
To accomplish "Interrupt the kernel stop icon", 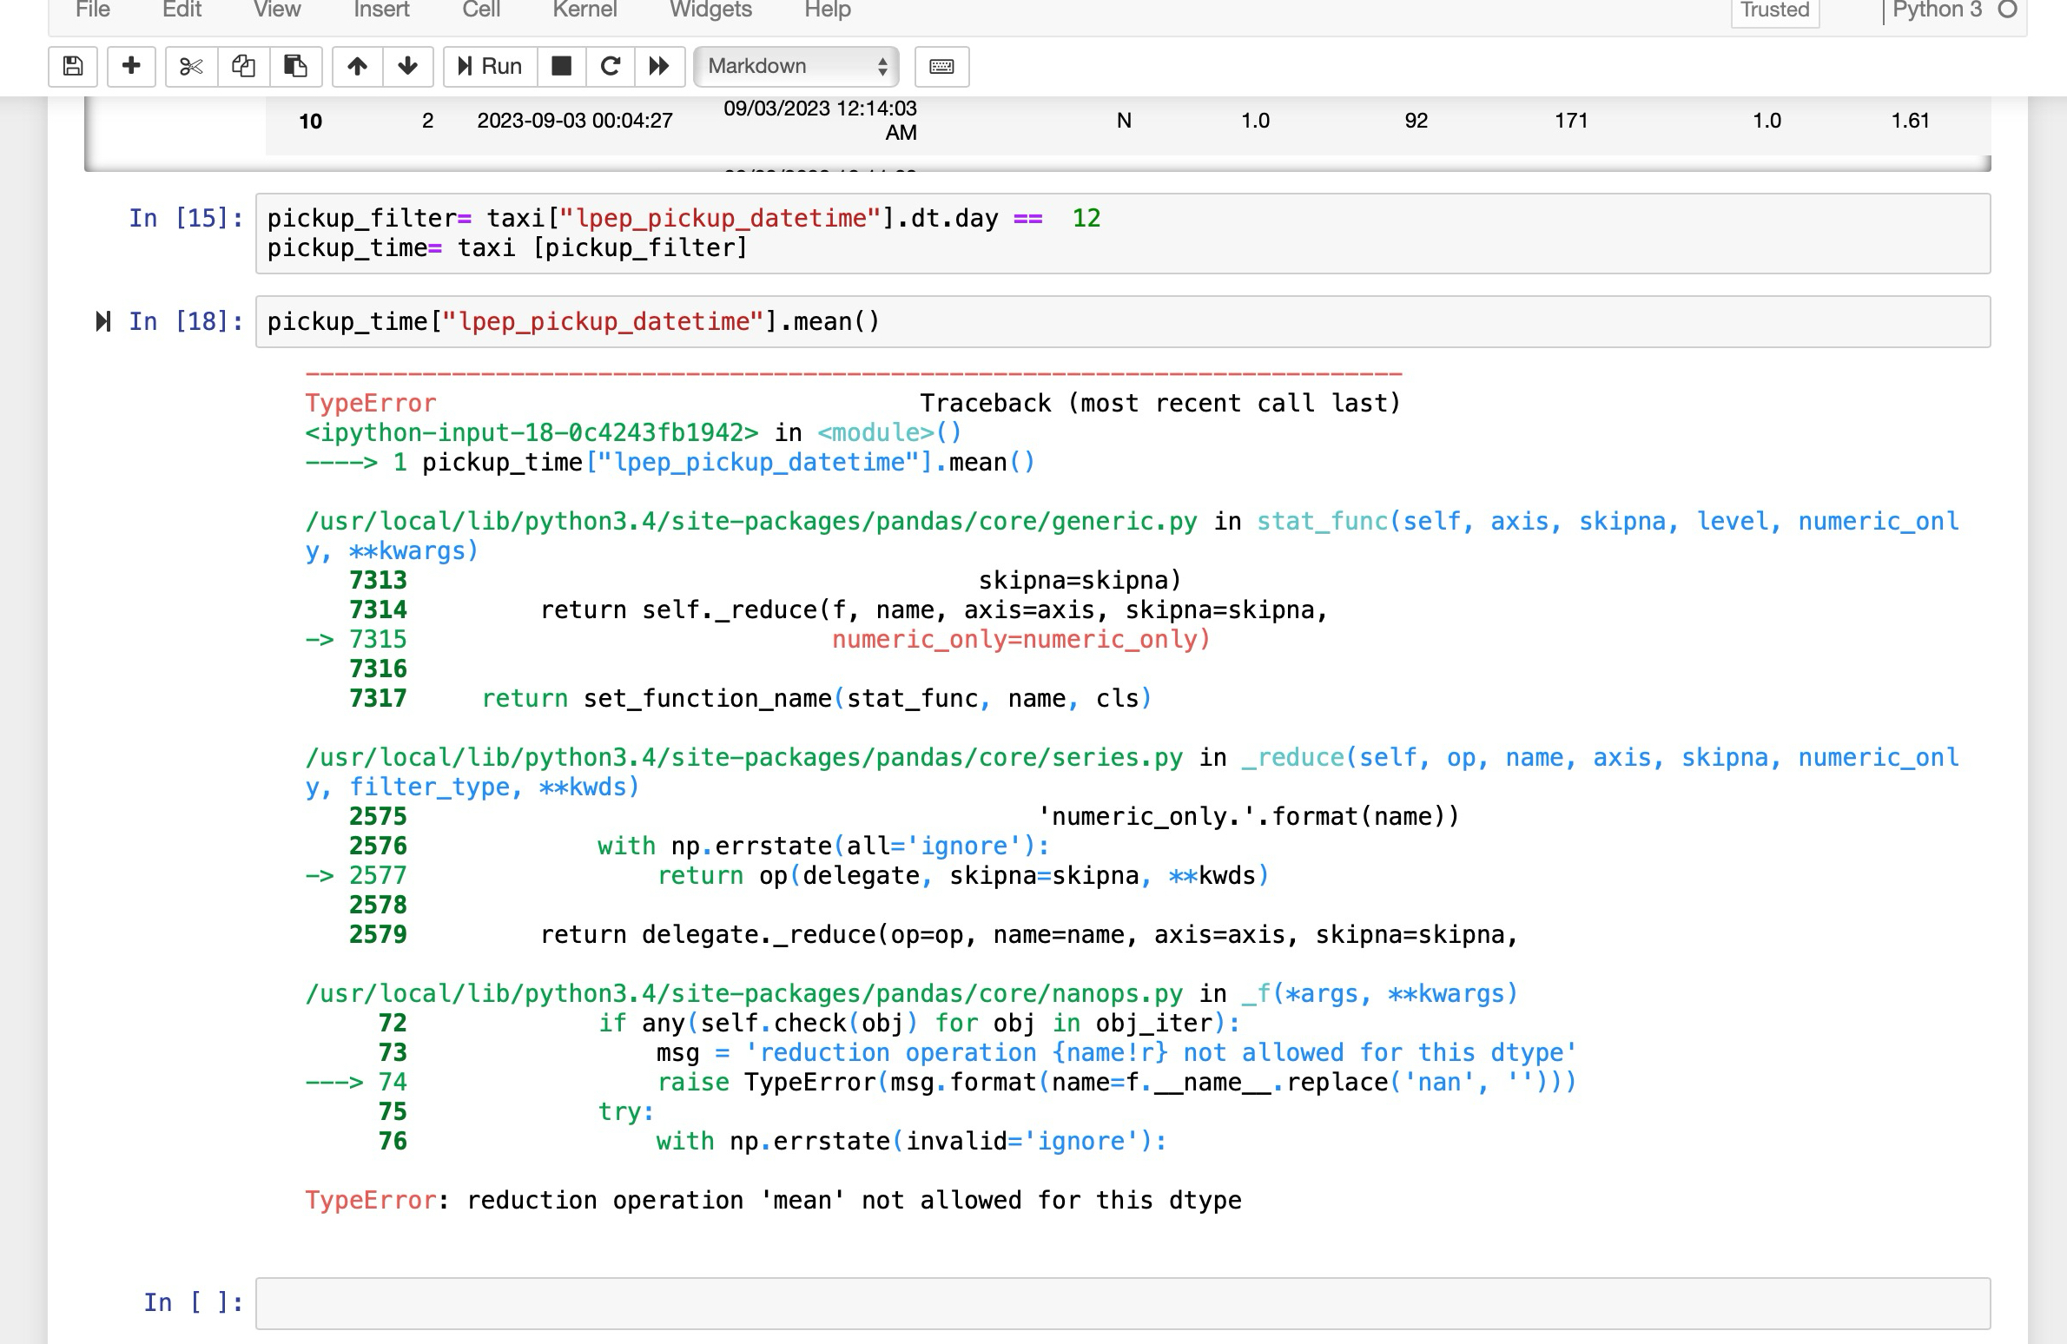I will [562, 66].
